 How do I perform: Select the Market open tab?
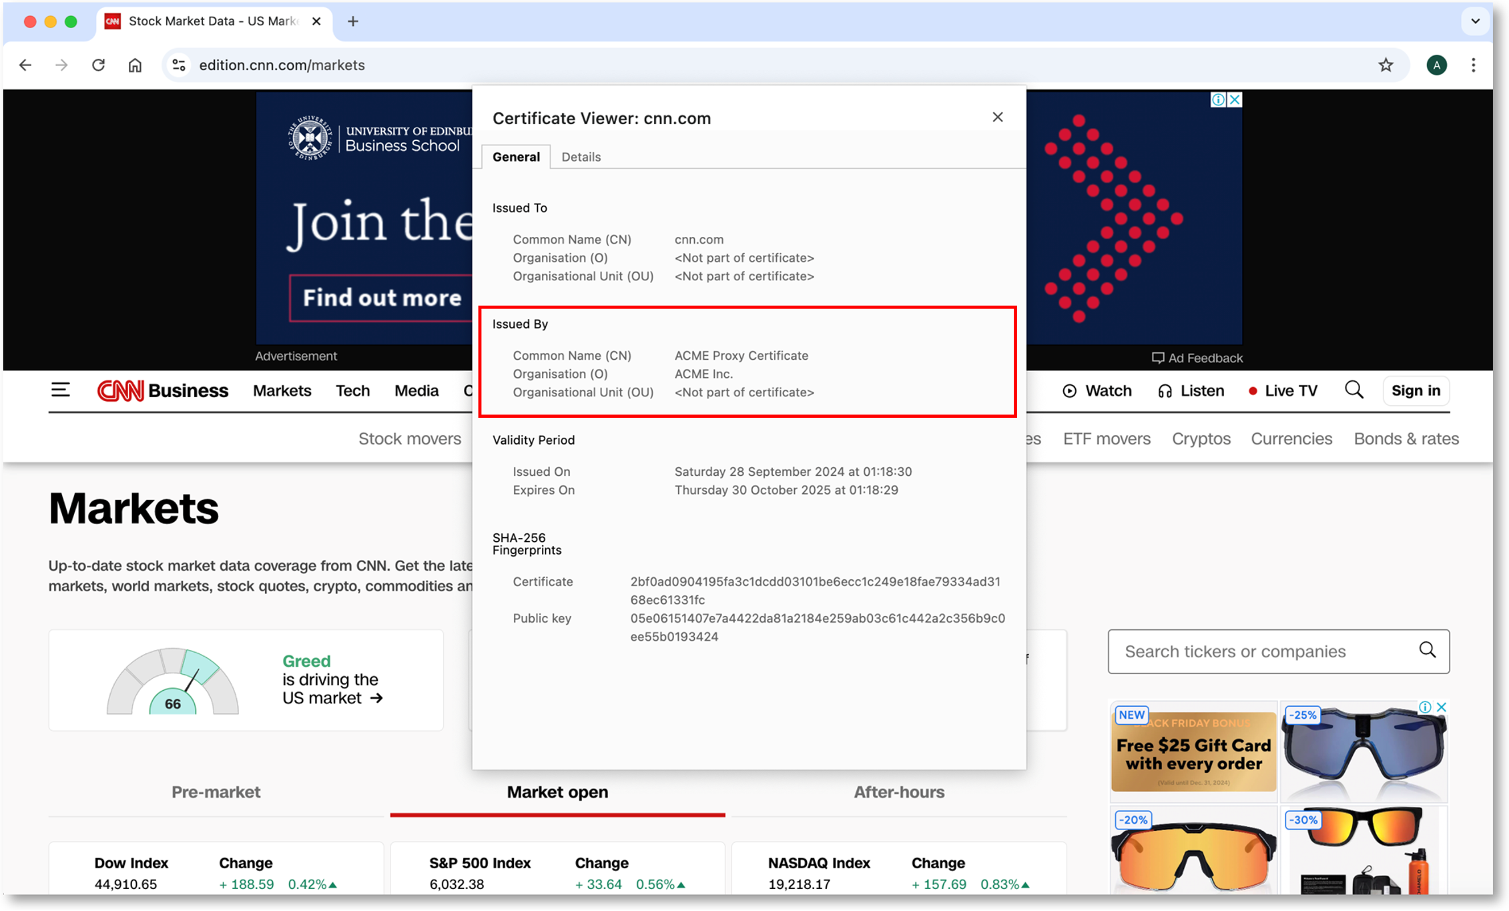559,792
